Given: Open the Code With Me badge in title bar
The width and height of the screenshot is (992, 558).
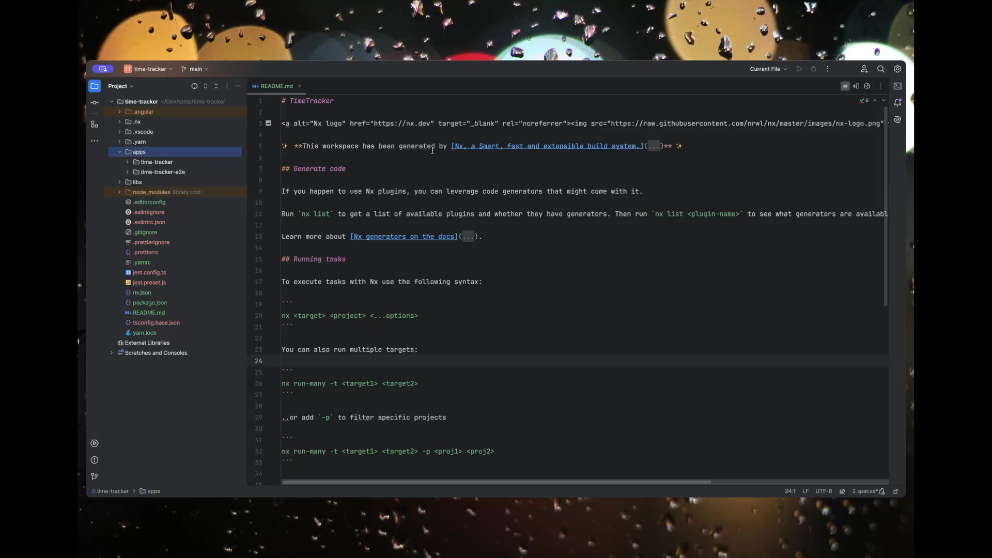Looking at the screenshot, I should tap(103, 69).
